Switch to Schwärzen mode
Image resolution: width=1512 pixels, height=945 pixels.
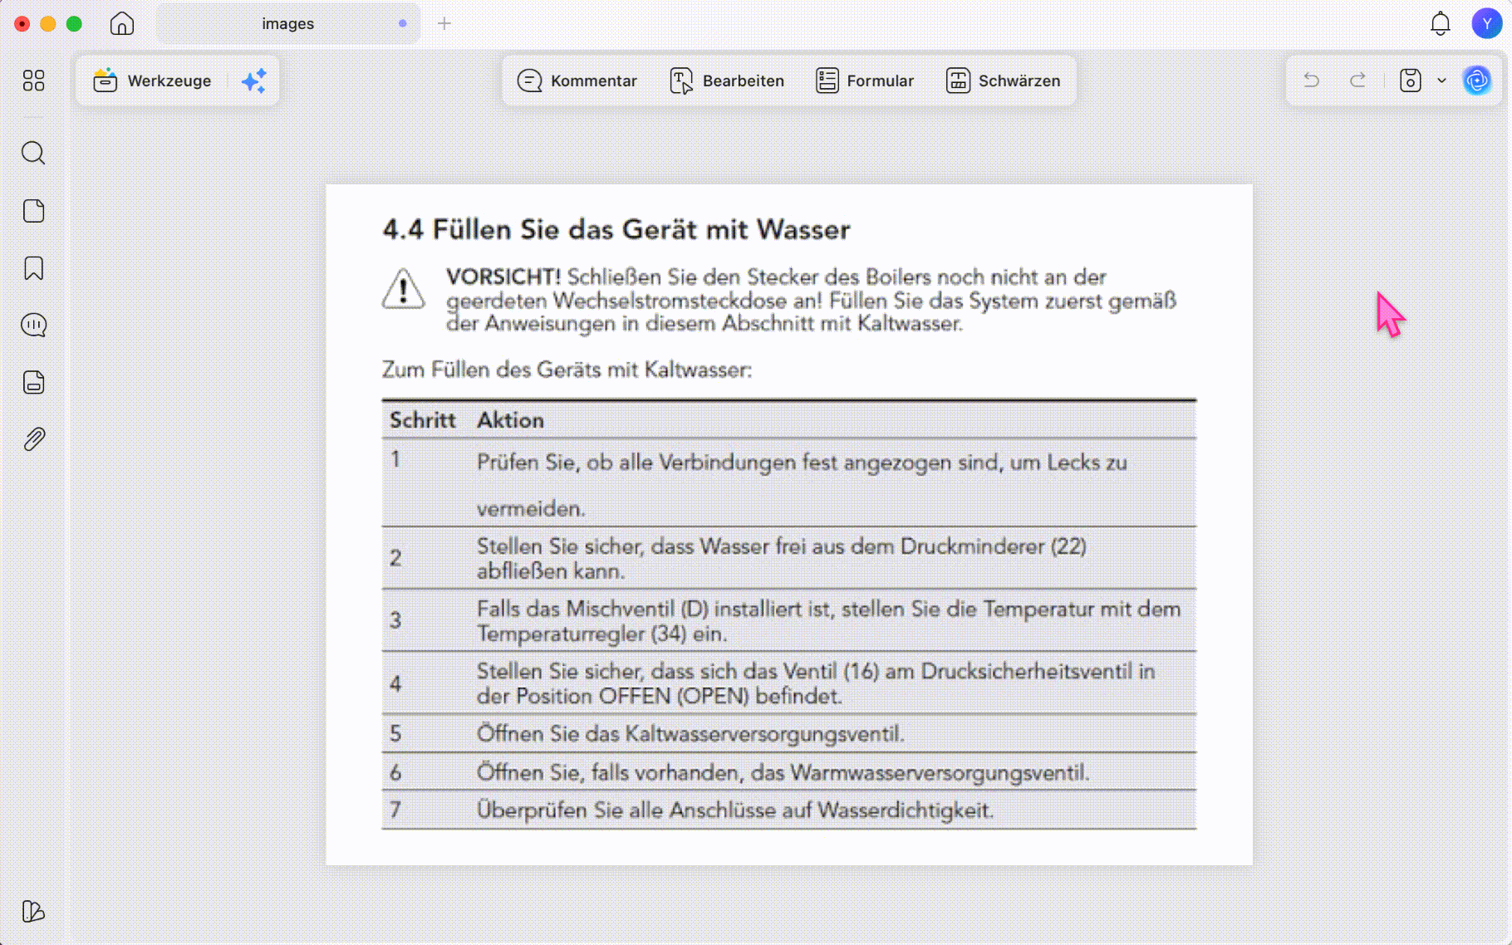(x=1004, y=81)
